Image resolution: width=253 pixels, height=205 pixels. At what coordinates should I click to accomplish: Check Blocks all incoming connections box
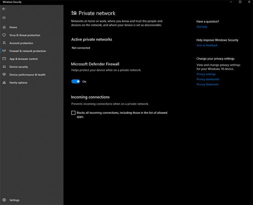[x=73, y=113]
